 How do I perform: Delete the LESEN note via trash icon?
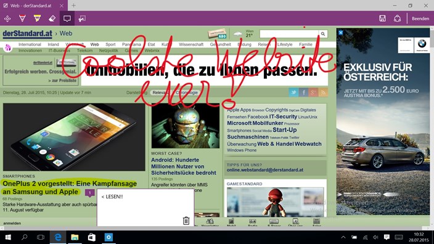[186, 221]
